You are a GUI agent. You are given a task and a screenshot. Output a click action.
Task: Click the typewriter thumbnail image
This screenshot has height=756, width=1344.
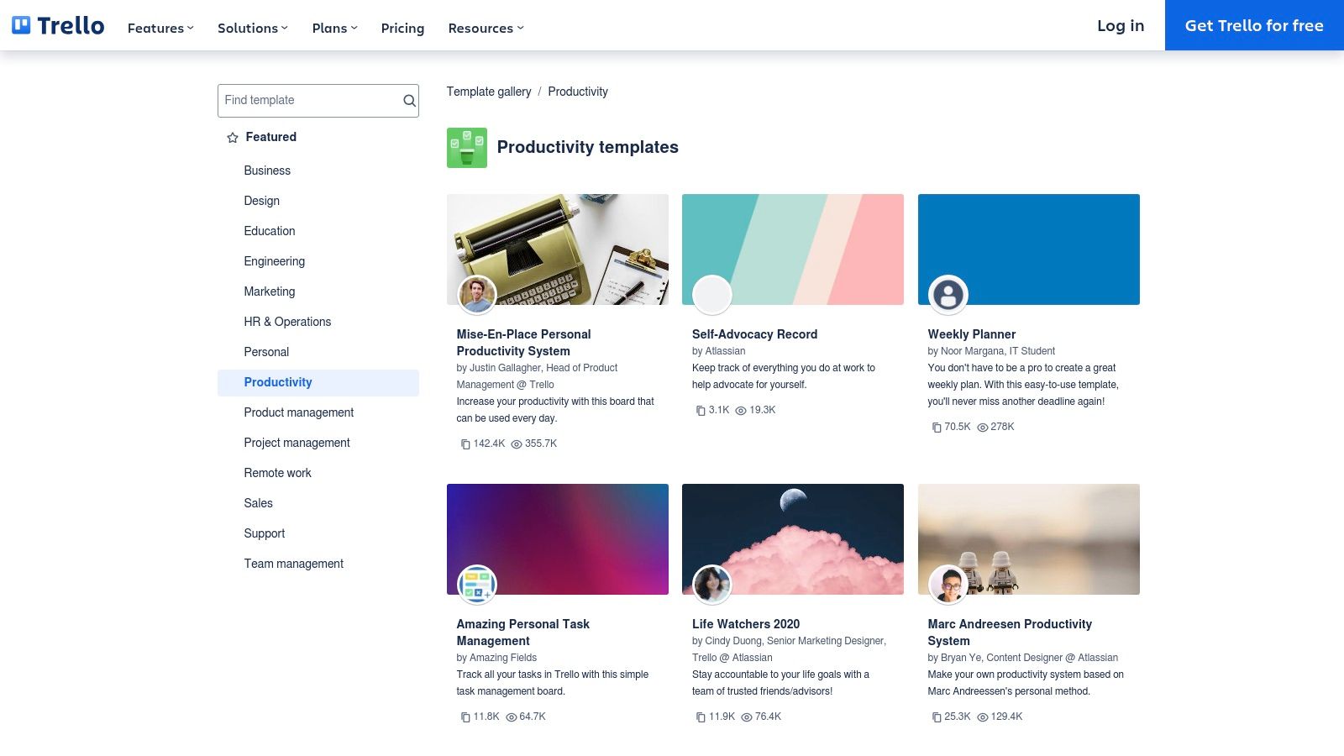point(558,249)
